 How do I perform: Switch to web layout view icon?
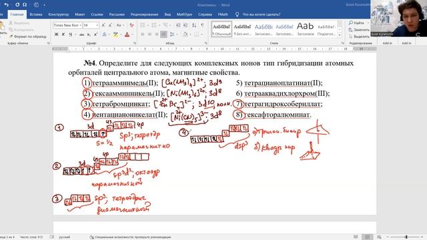[379, 237]
